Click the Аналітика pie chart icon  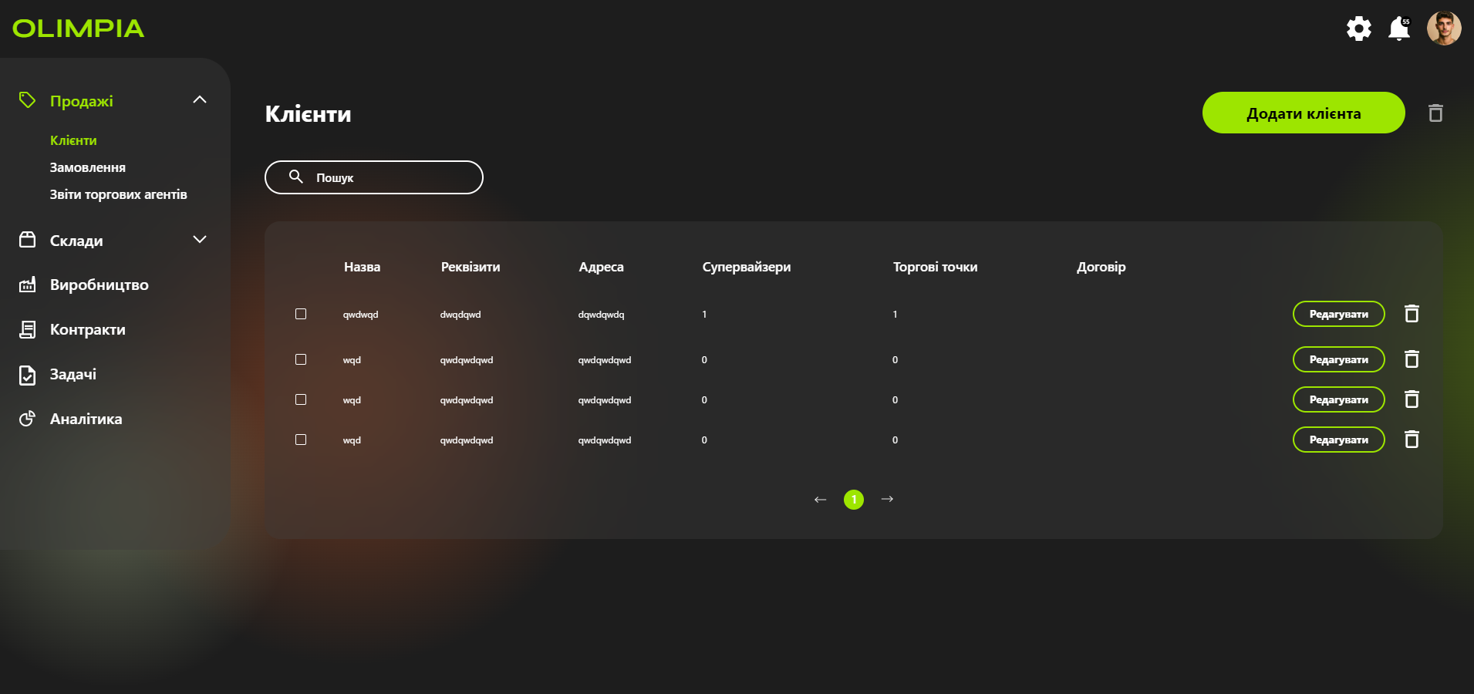(x=27, y=419)
